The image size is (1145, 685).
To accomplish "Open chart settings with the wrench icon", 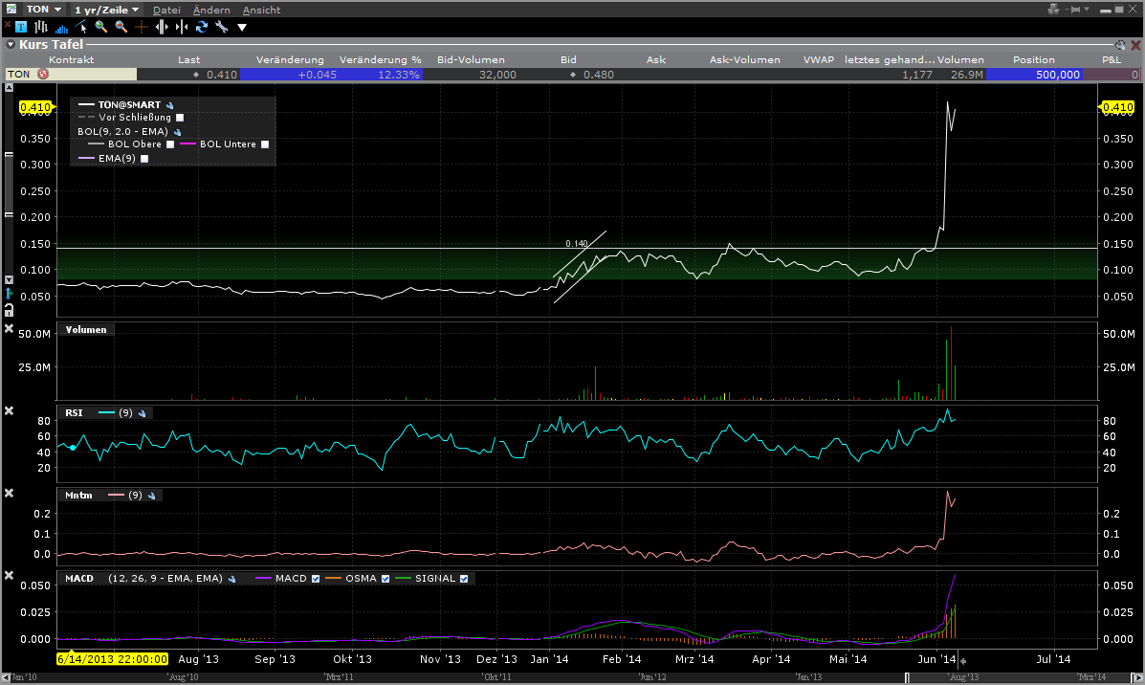I will (222, 27).
